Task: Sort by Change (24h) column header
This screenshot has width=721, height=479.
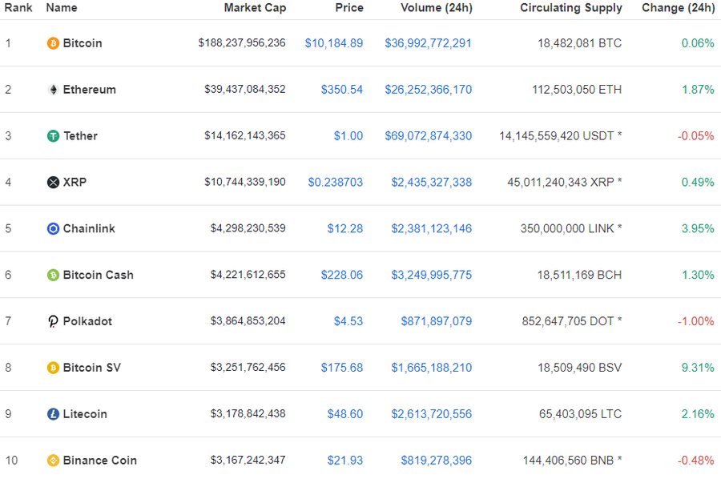Action: [x=679, y=8]
